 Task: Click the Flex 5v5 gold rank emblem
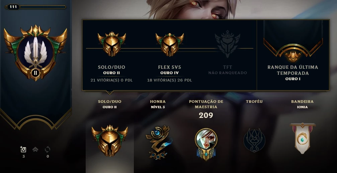(170, 44)
